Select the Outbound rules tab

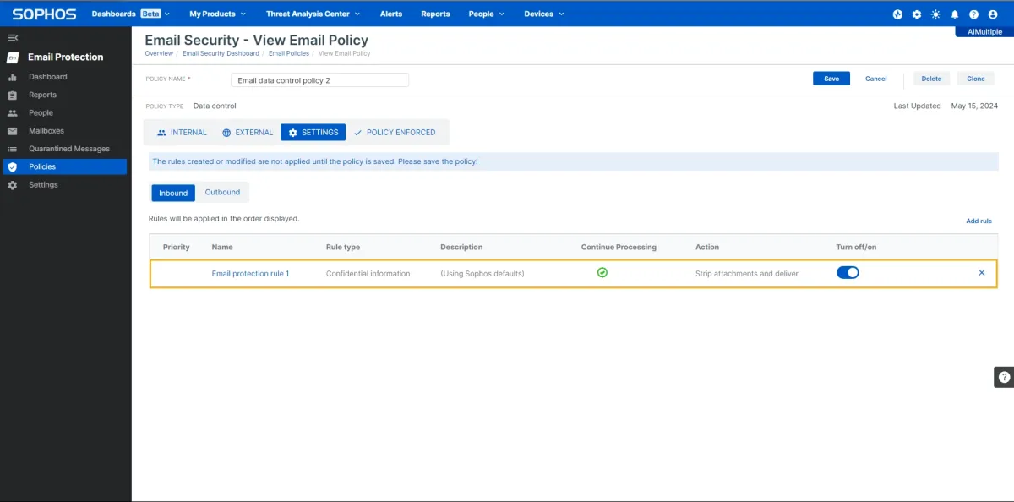[223, 193]
